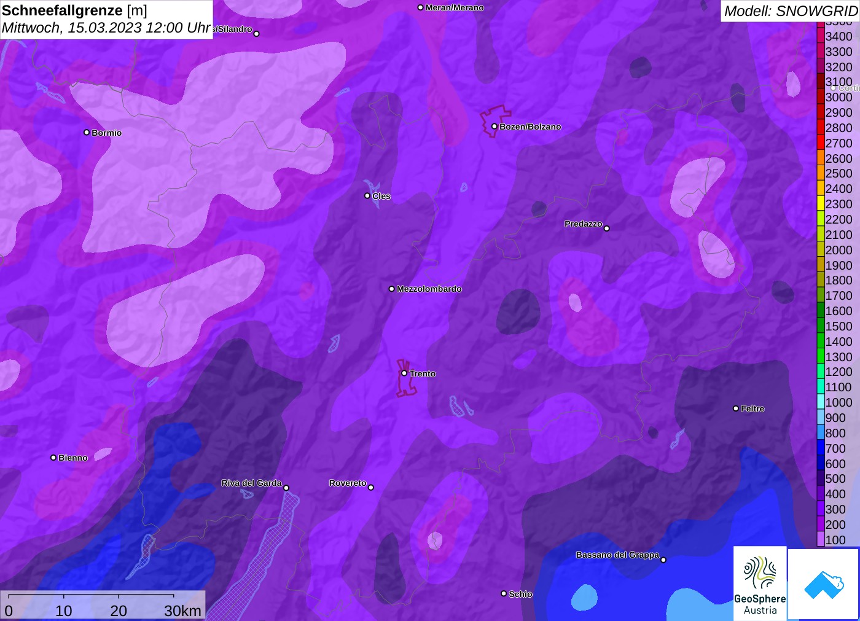Select the green 1500 legend swatch

tap(821, 326)
